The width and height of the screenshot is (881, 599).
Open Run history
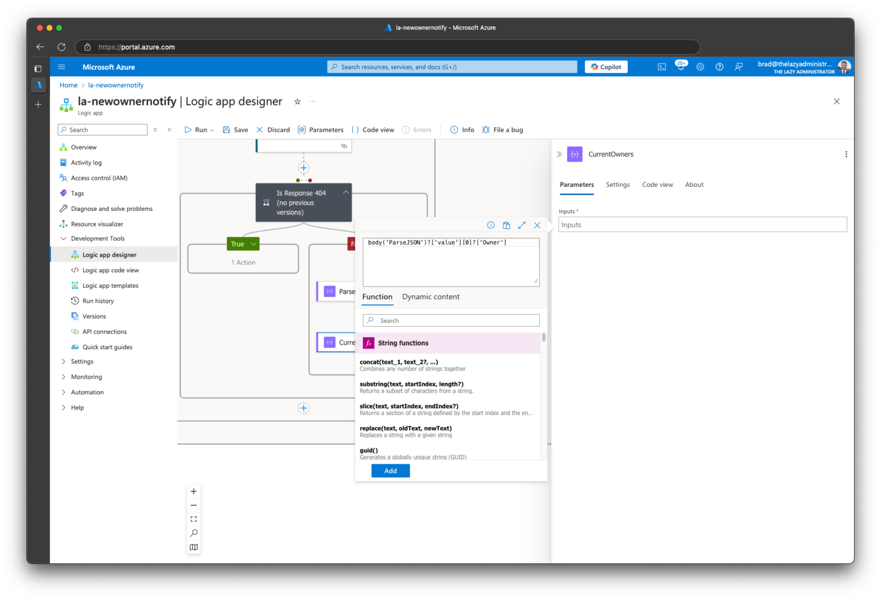click(98, 302)
